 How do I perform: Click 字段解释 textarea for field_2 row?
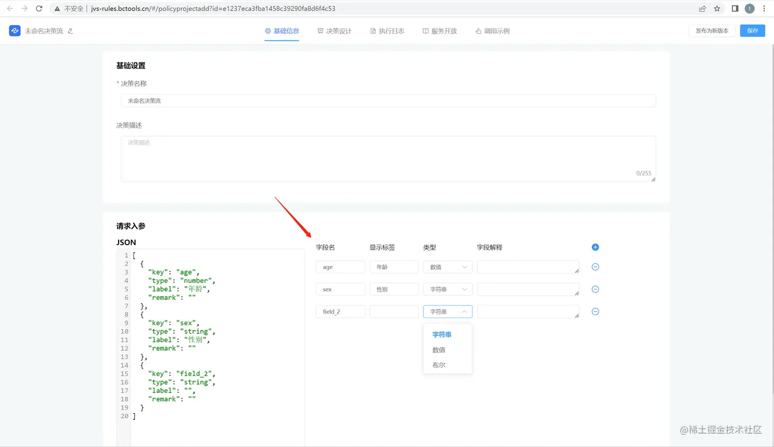coord(528,311)
